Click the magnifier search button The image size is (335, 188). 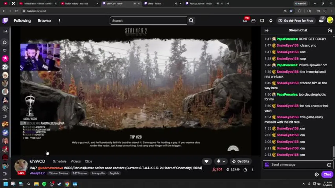click(x=191, y=21)
